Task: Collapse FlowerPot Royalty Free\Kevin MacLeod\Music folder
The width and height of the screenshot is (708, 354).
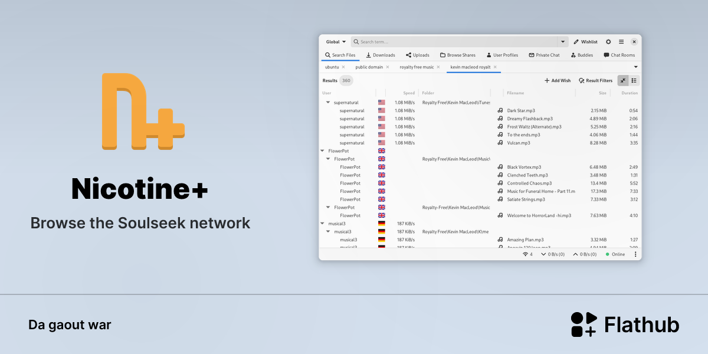Action: pyautogui.click(x=328, y=159)
